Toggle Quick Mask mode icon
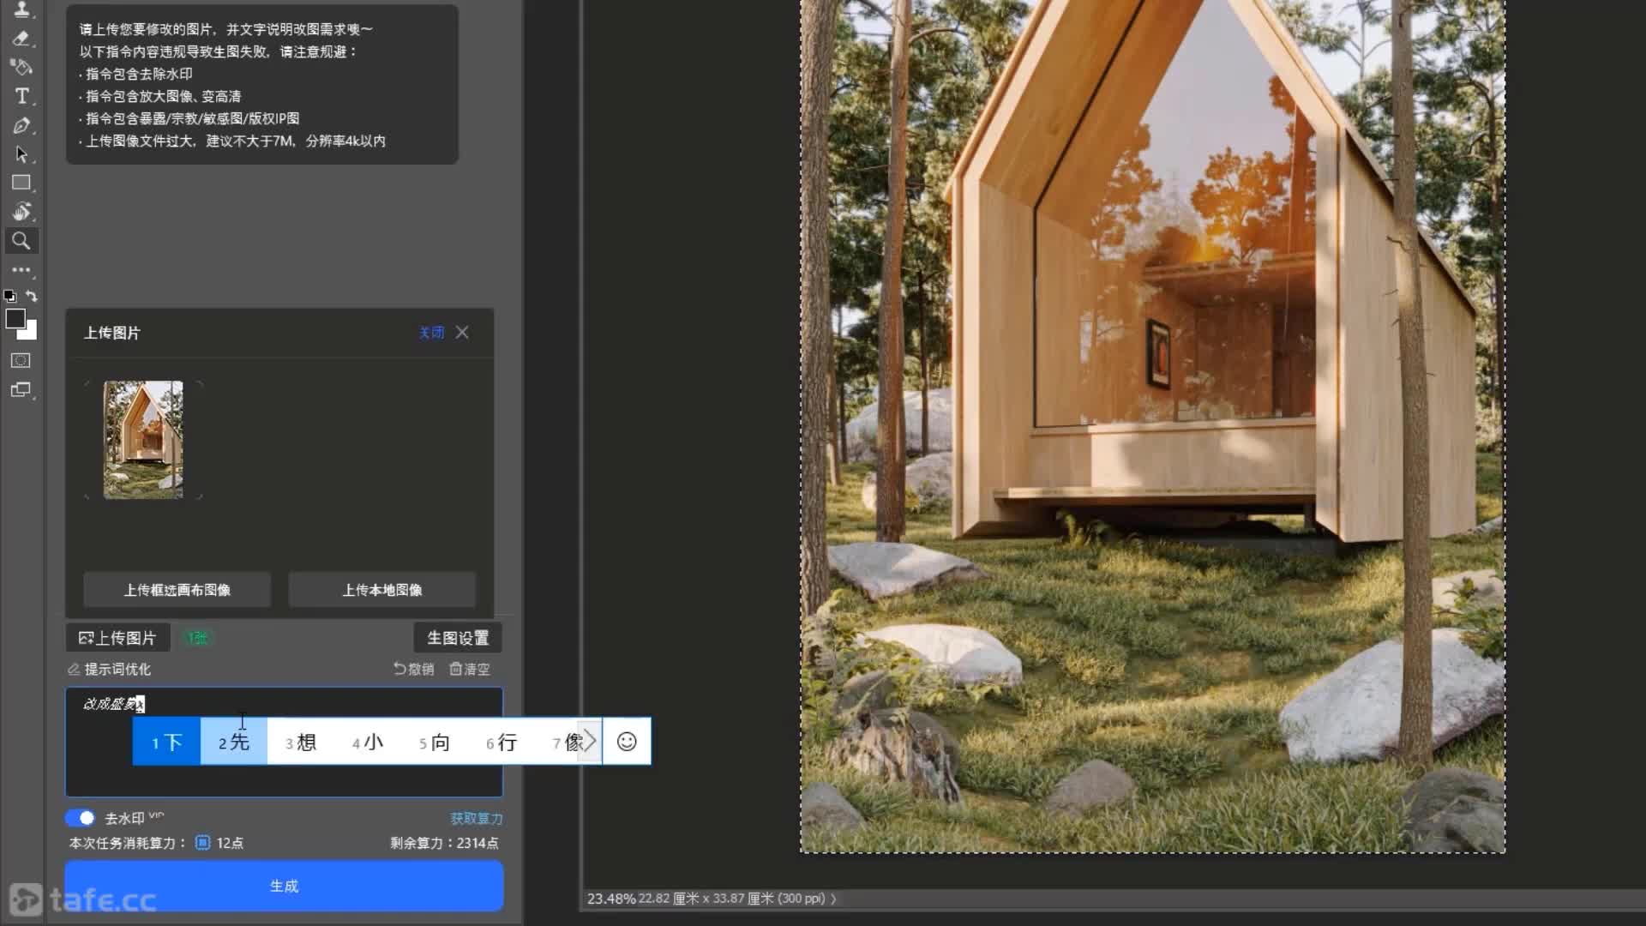1646x926 pixels. [21, 361]
